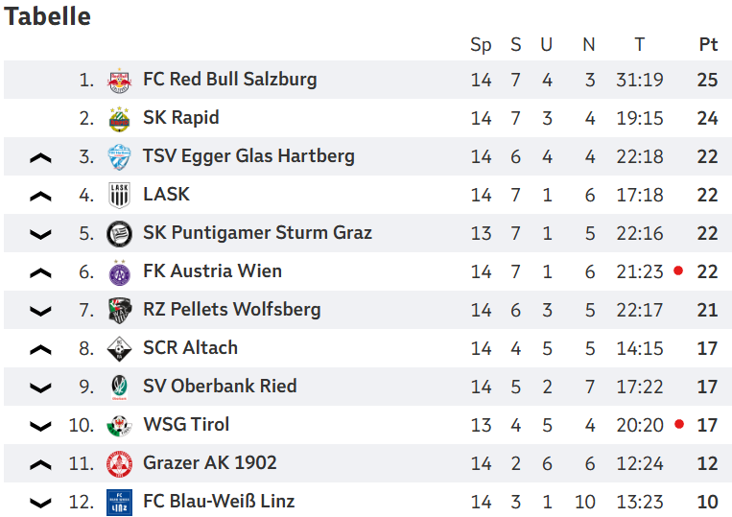
Task: Open the WSG Tirol team link
Action: click(186, 425)
